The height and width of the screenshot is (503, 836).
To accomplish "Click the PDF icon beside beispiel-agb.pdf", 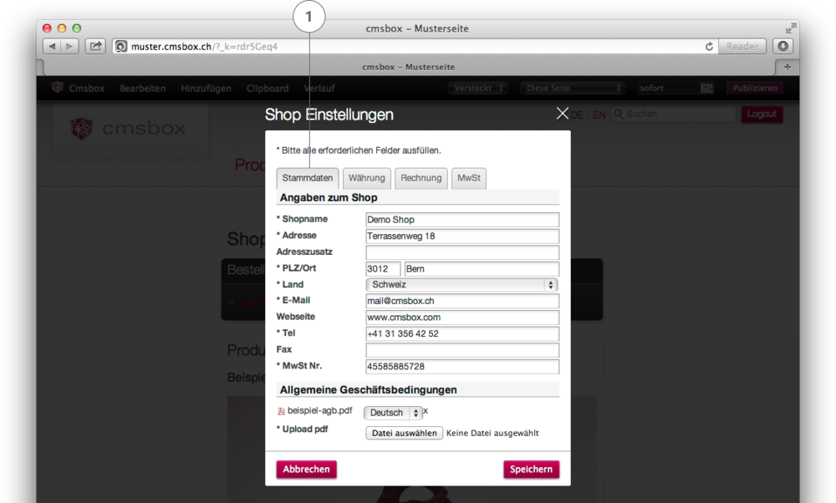I will [x=281, y=412].
